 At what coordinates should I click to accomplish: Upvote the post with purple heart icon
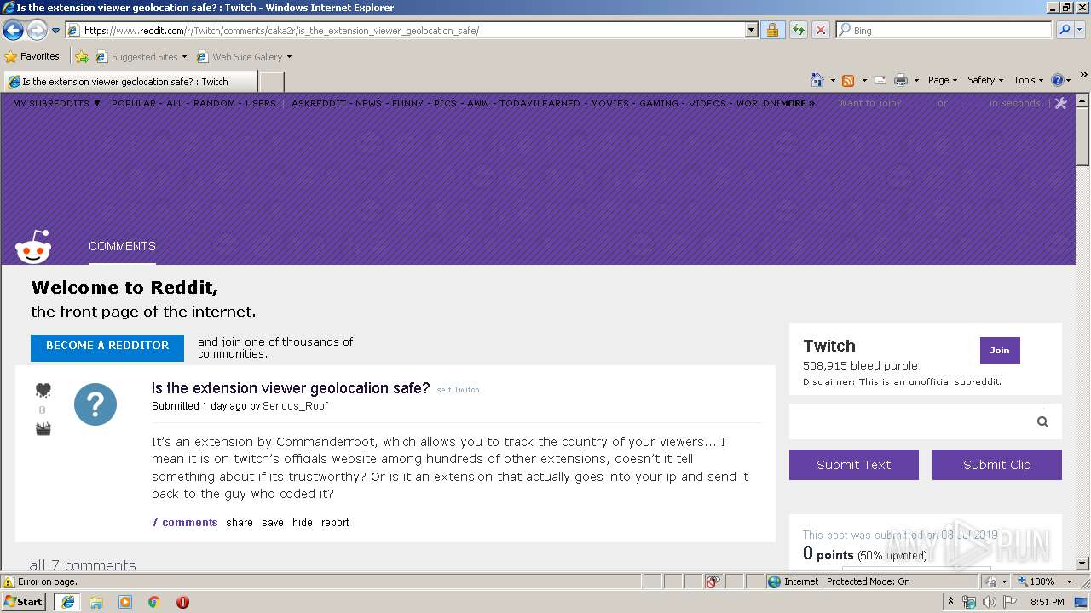(43, 390)
